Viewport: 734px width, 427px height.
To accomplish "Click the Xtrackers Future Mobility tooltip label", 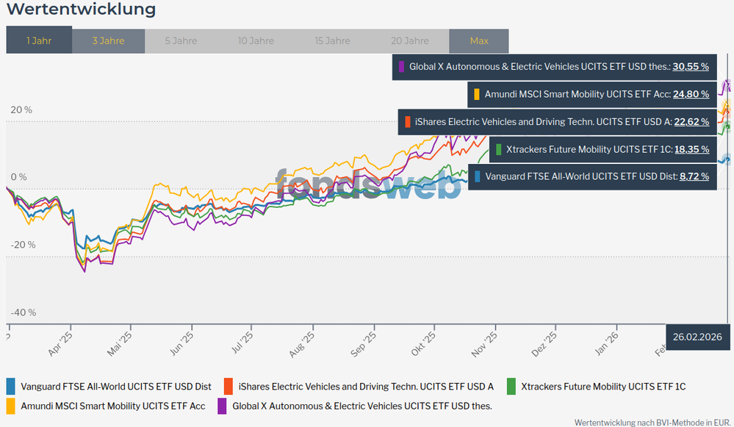I will (x=589, y=149).
